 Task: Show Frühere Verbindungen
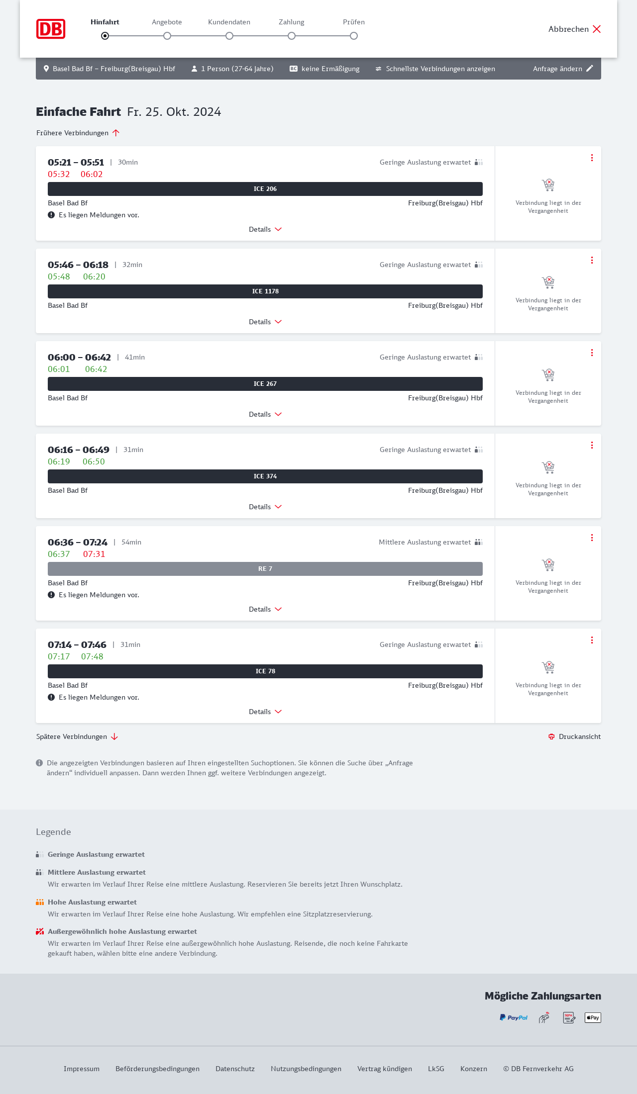[x=78, y=133]
